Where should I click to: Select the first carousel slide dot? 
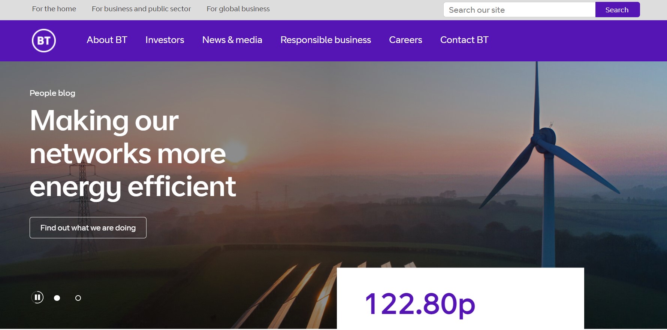(x=57, y=298)
